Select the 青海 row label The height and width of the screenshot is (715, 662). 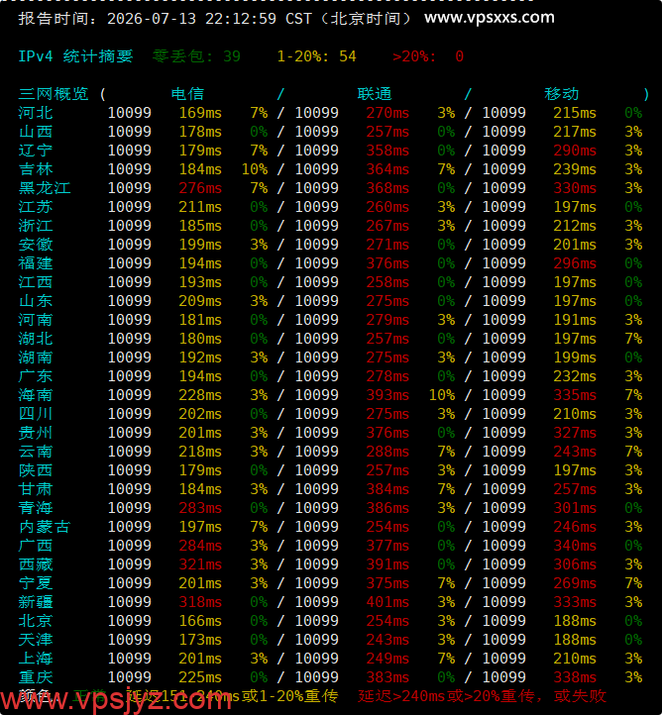(x=36, y=508)
